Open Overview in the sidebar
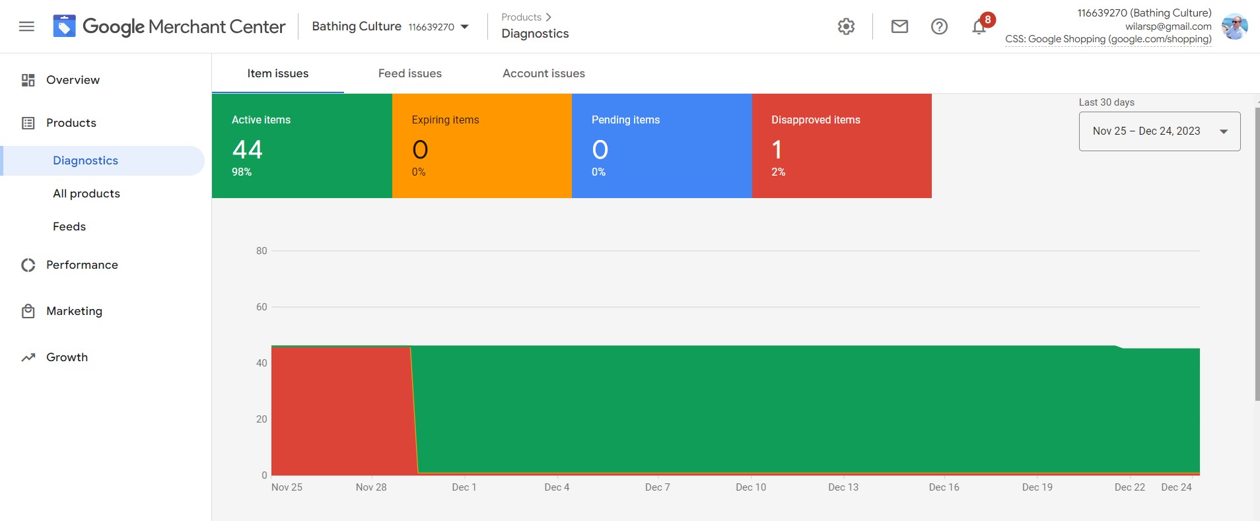The height and width of the screenshot is (521, 1260). tap(73, 80)
